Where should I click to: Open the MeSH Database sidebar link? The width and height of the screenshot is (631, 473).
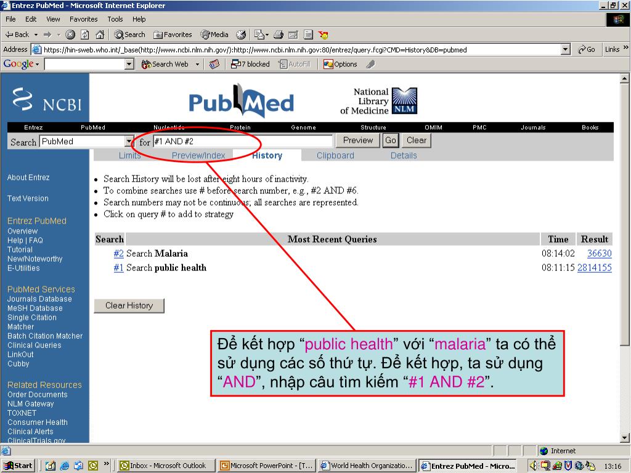35,308
